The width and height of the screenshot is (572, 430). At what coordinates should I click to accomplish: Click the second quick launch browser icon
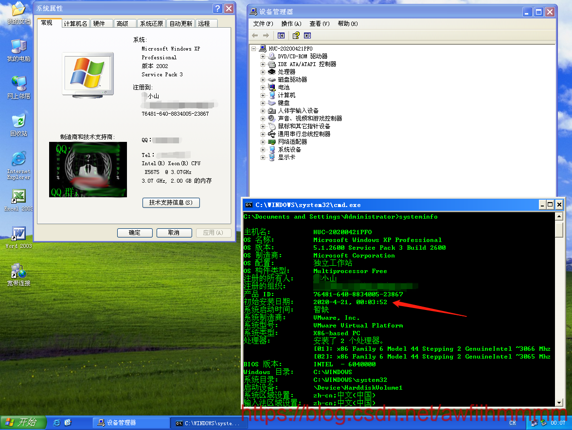click(68, 422)
